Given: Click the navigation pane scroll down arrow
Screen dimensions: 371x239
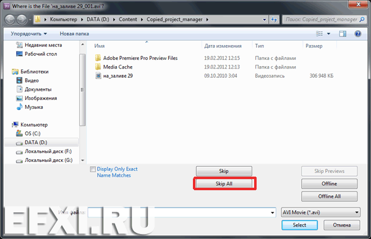Looking at the screenshot, I should [82, 161].
